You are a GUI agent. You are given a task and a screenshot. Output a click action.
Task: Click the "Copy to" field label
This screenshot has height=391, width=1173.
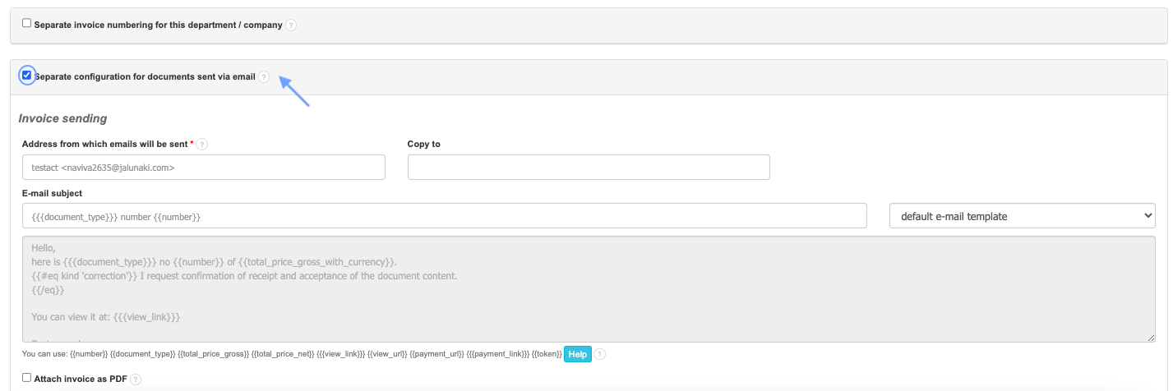click(424, 145)
